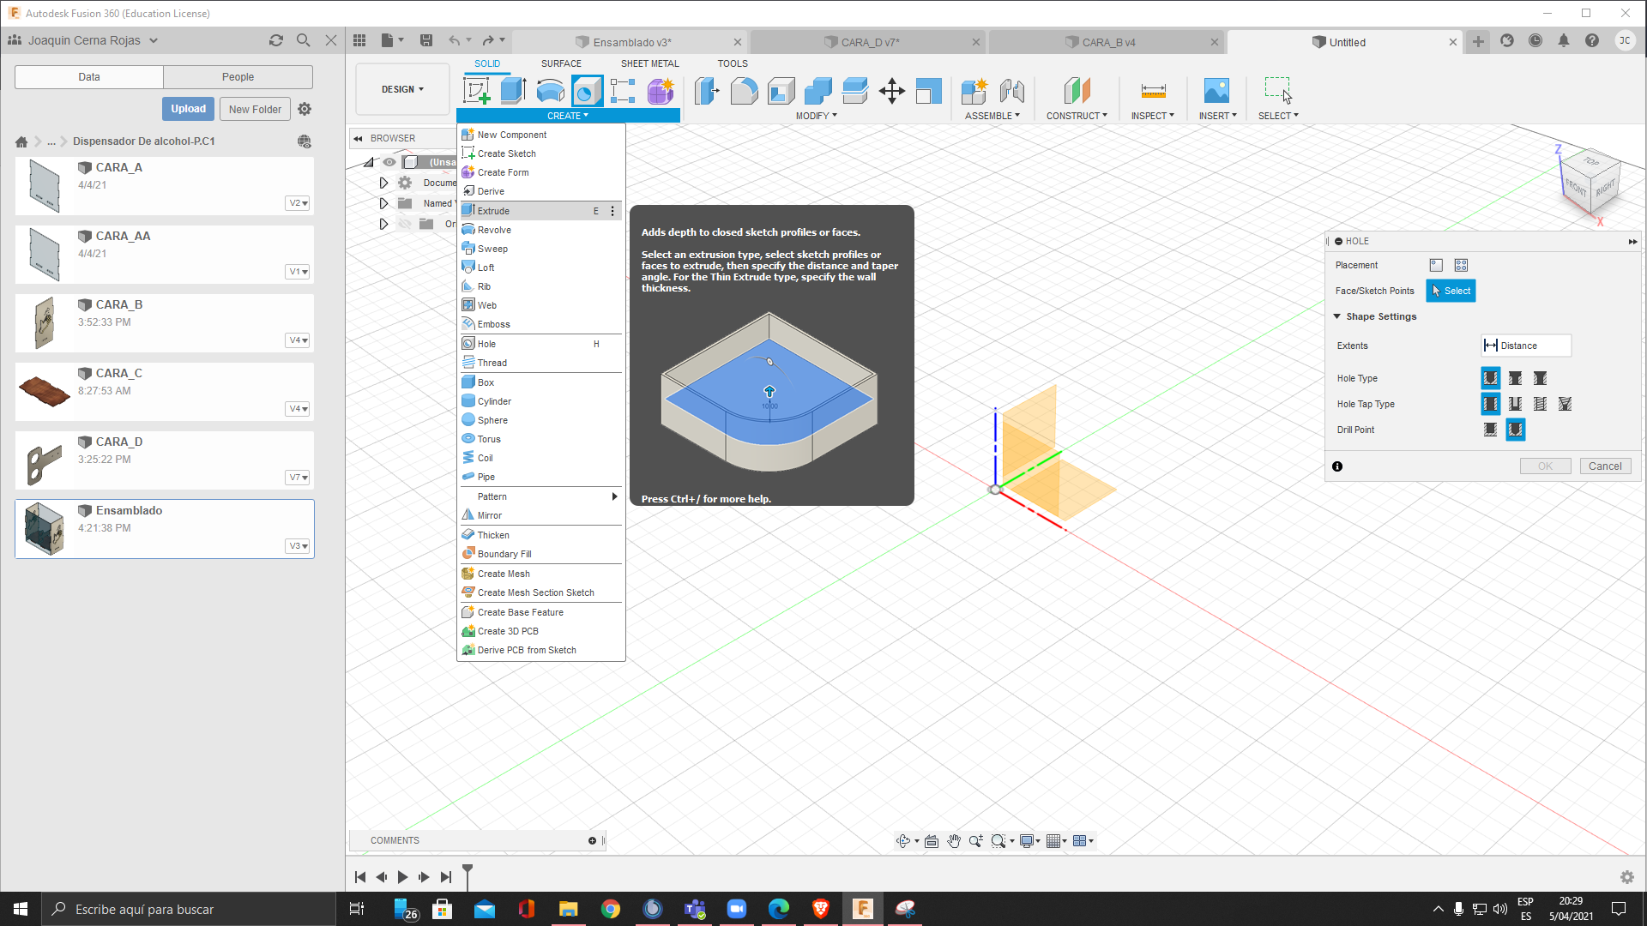Click the Create Sketch toolbar icon
The image size is (1647, 926).
click(477, 90)
